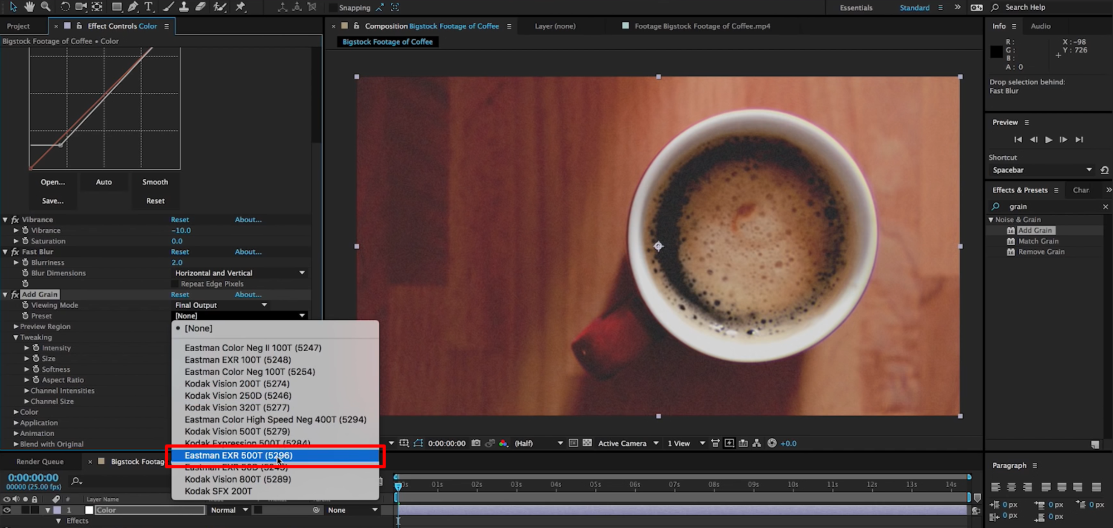Enable Repeat Edge Pixels for Fast Blur
1113x528 pixels.
point(174,284)
